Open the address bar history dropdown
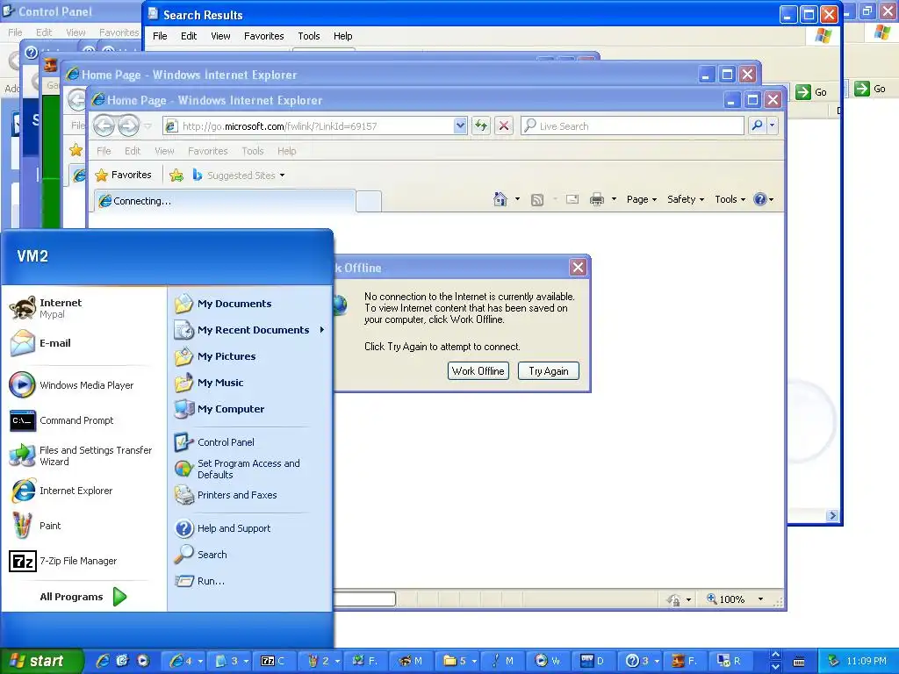 (460, 125)
